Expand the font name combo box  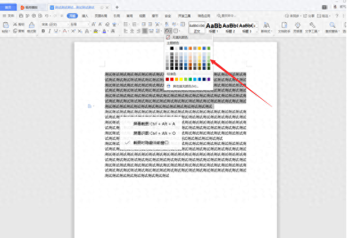pyautogui.click(x=56, y=24)
